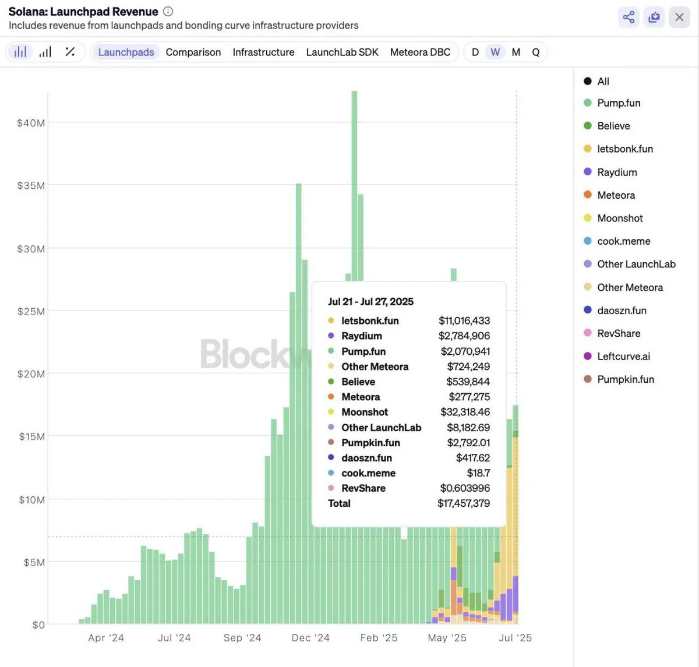Click Other Meteora value $724,249 in tooltip
The width and height of the screenshot is (699, 667).
pyautogui.click(x=468, y=366)
